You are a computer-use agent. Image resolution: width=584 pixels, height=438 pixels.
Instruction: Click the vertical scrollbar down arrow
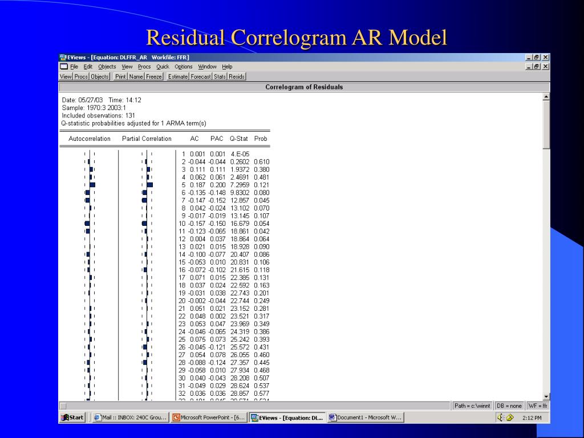[x=546, y=397]
